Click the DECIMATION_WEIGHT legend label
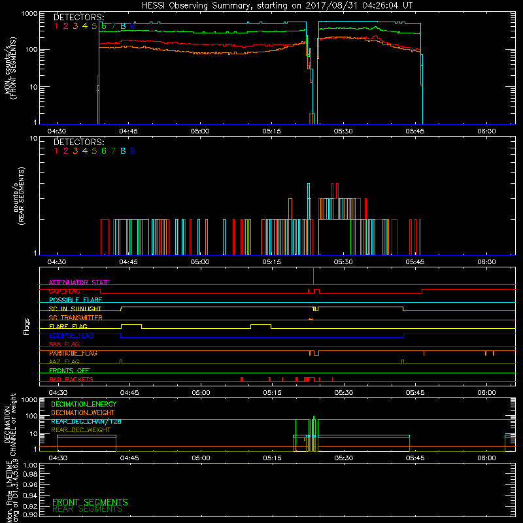The width and height of the screenshot is (523, 523). (83, 413)
